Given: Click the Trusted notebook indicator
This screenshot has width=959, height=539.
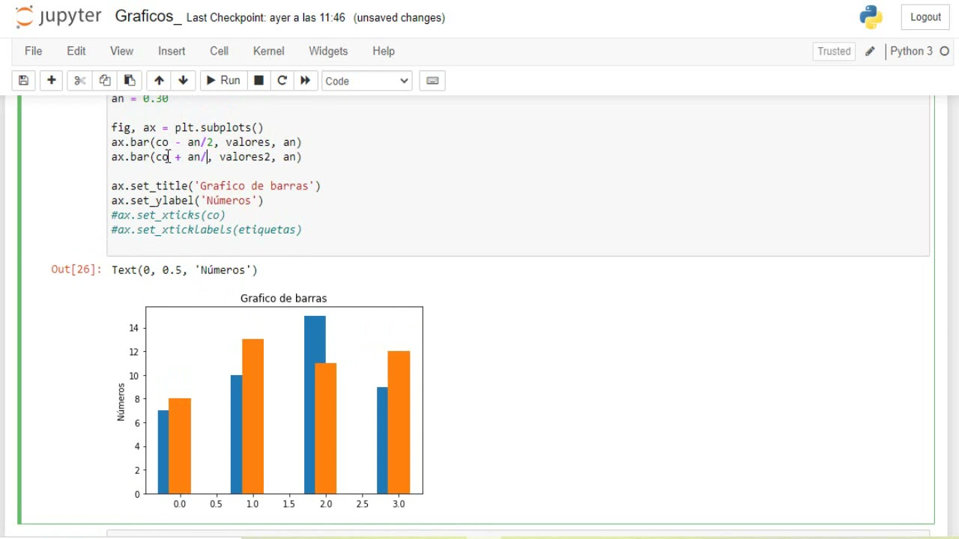Looking at the screenshot, I should (x=834, y=51).
